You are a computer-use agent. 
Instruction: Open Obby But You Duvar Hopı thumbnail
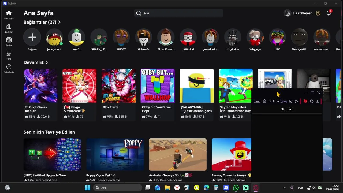click(x=158, y=86)
